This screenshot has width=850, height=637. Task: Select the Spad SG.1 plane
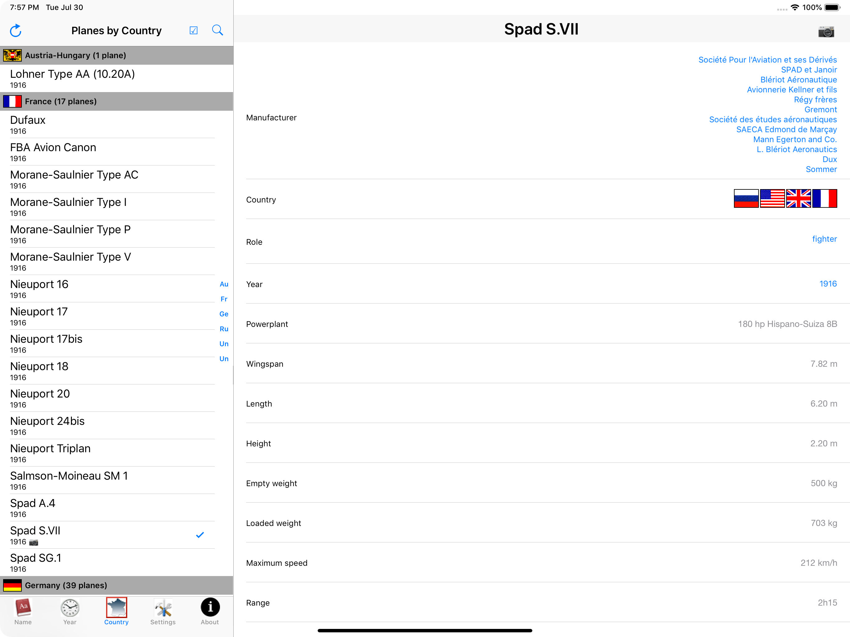tap(116, 562)
